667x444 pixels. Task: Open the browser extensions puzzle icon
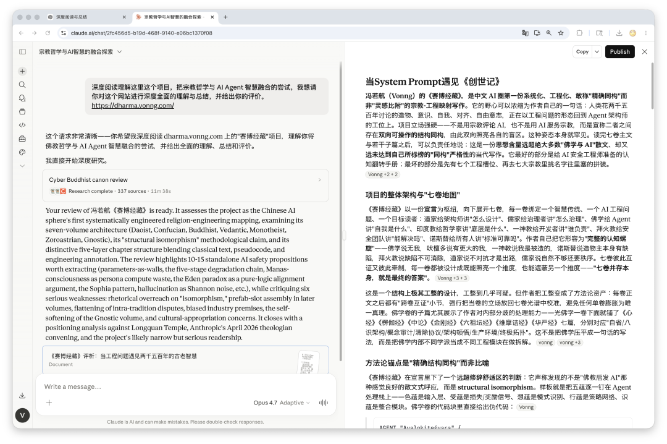point(579,33)
